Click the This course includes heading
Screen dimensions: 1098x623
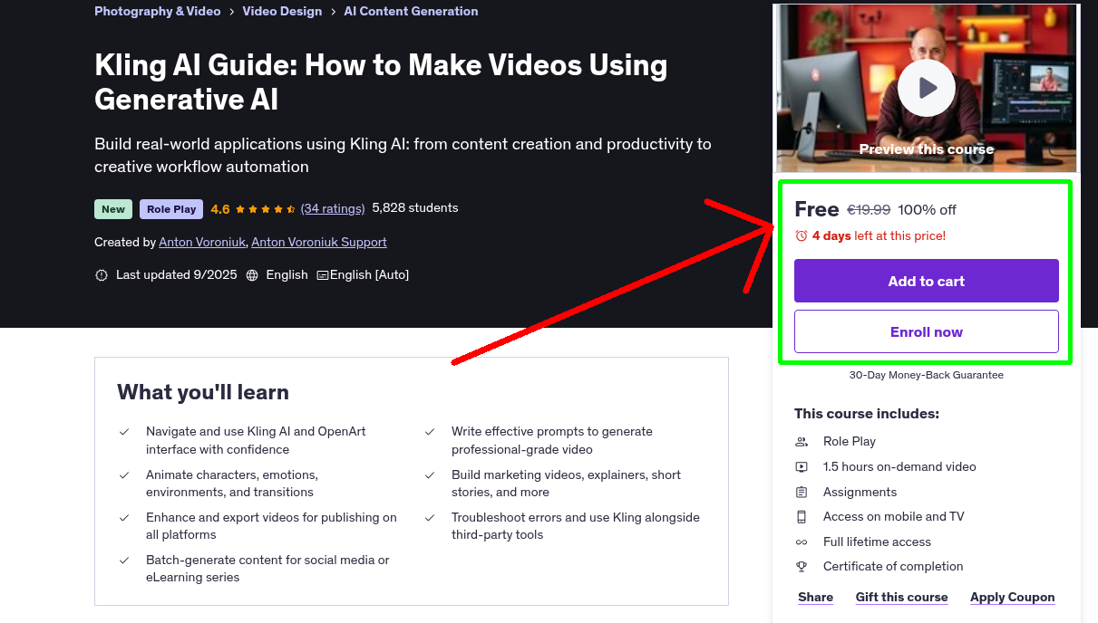tap(867, 414)
